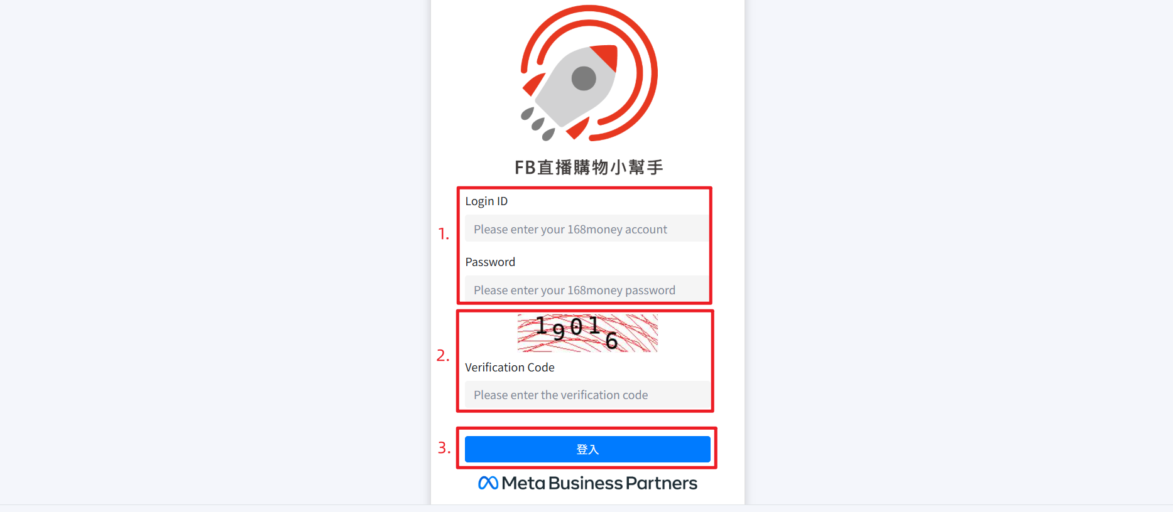
Task: Click the rocket's red bottom fin
Action: [x=578, y=129]
